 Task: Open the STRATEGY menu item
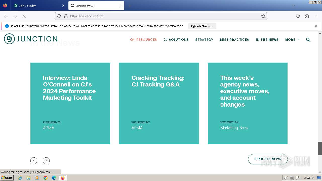[204, 40]
